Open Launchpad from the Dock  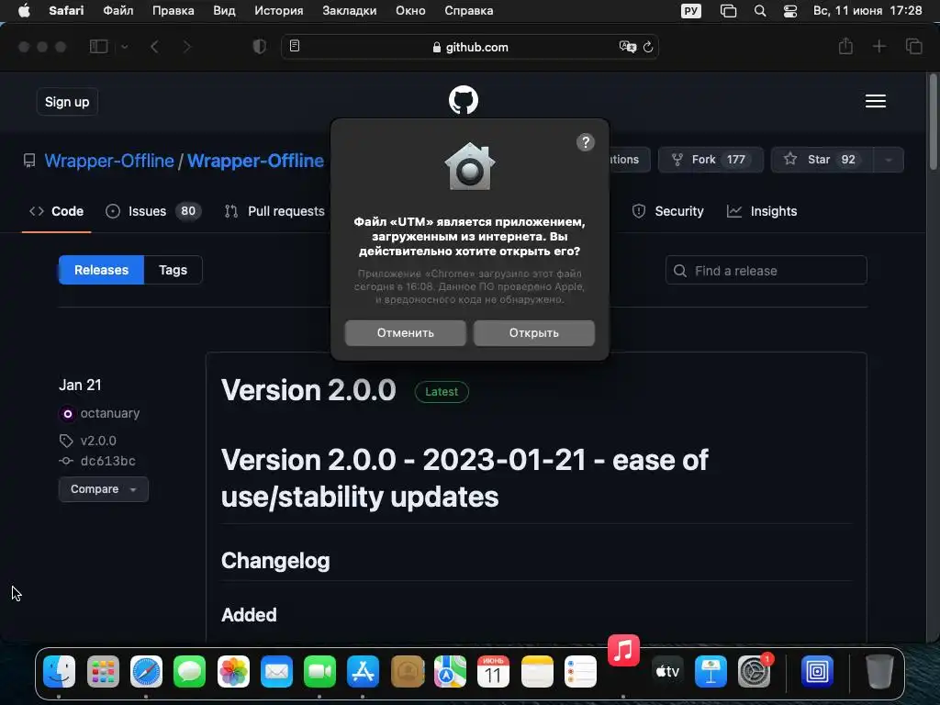click(x=103, y=671)
